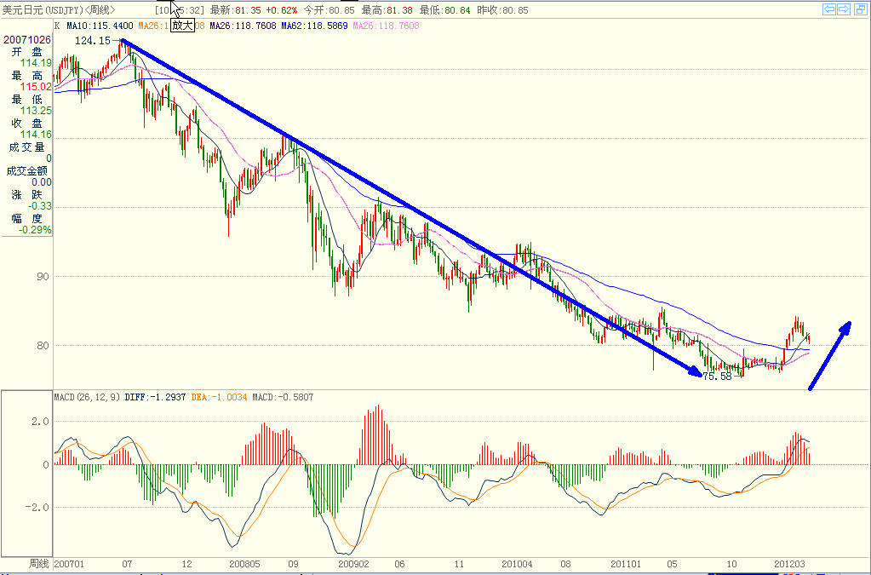Click the 201101 date on the time axis
The width and height of the screenshot is (871, 575).
click(x=626, y=565)
